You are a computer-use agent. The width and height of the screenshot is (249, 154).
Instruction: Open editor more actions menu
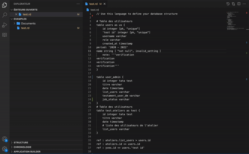pos(244,4)
